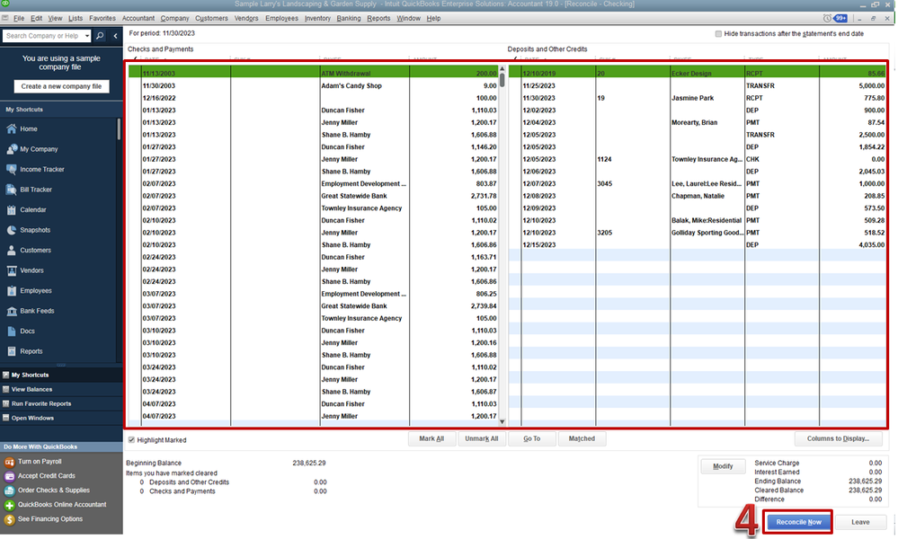Click Checks and Payments scrollbar thumb
The height and width of the screenshot is (539, 898).
tap(502, 80)
